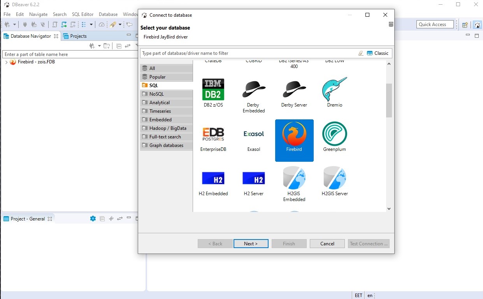483x299 pixels.
Task: Open the Search menu
Action: [60, 14]
